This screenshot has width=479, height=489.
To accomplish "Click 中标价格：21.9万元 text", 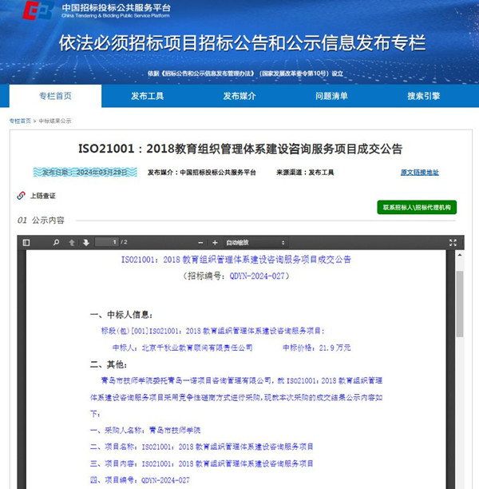I will point(317,348).
